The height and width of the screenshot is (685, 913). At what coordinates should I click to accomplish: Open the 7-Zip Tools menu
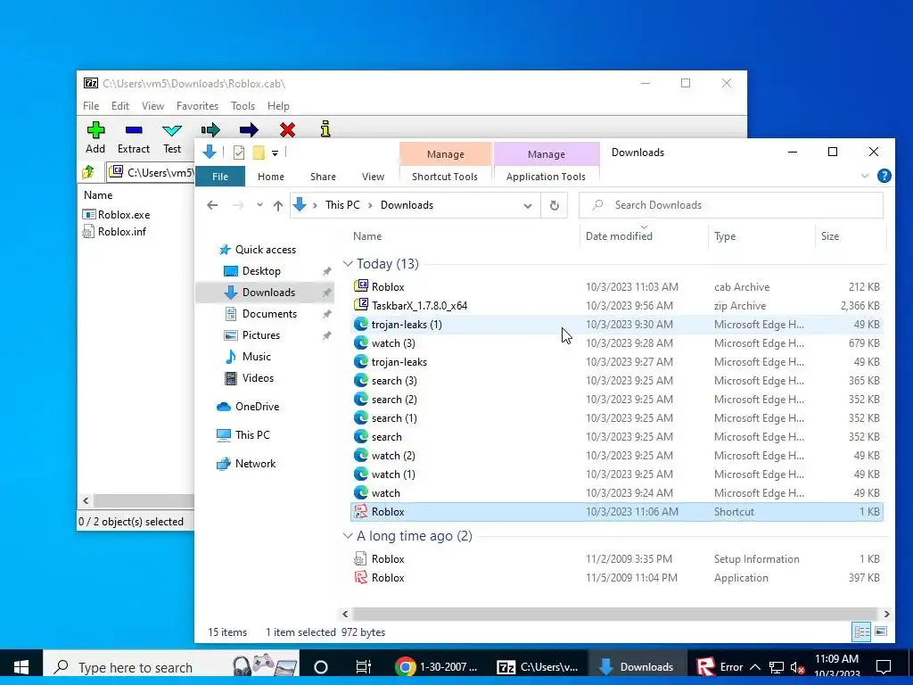pos(243,106)
